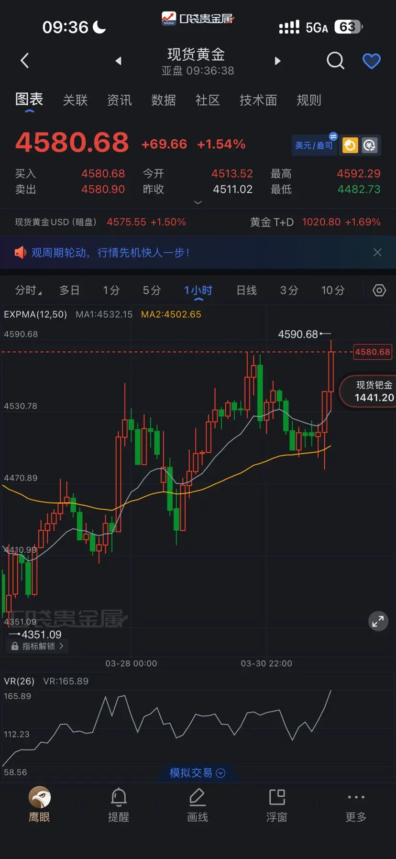Go to next instrument with right triangle
Viewport: 396px width, 859px height.
(x=277, y=61)
